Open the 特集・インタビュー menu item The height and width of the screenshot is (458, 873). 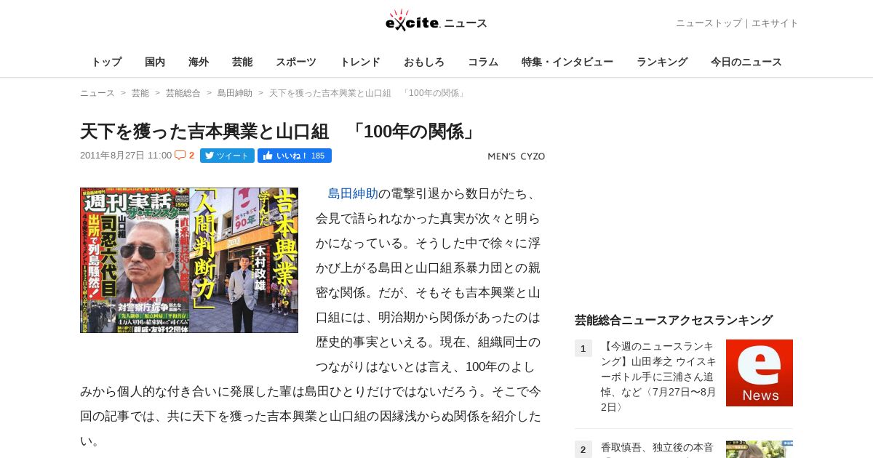coord(567,62)
